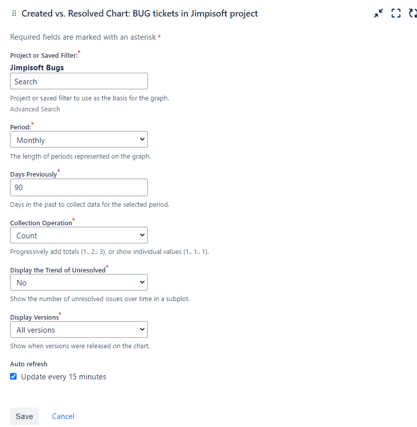The height and width of the screenshot is (427, 417).
Task: Open the Period dropdown showing Monthly
Action: tap(79, 139)
